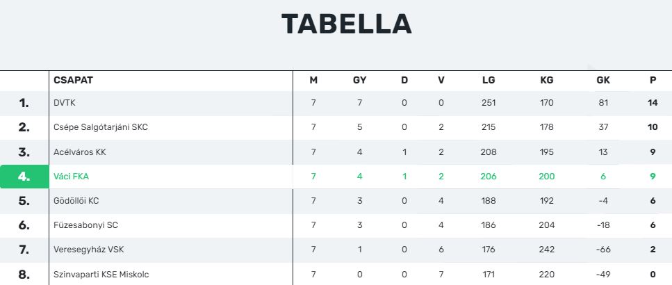The image size is (672, 285).
Task: Click the M matches column header
Action: pos(313,80)
